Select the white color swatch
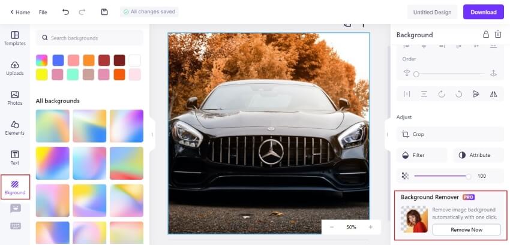 (x=134, y=61)
